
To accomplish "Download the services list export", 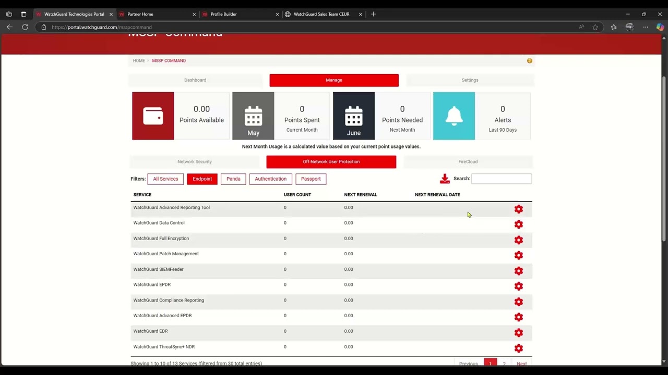I will [x=445, y=179].
